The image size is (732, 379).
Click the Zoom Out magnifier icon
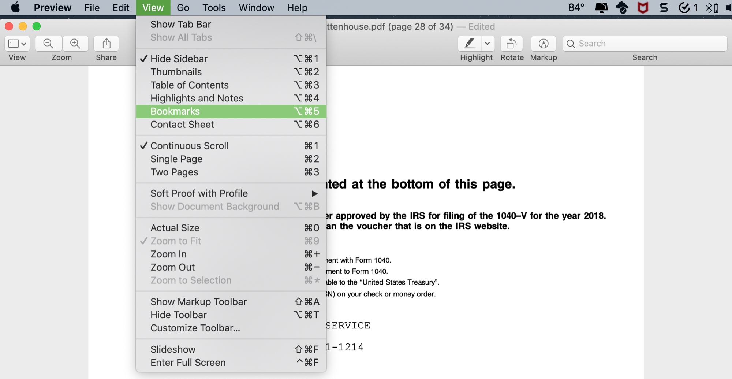tap(48, 44)
